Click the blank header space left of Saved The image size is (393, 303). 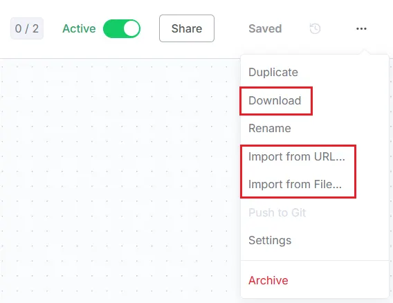(230, 28)
